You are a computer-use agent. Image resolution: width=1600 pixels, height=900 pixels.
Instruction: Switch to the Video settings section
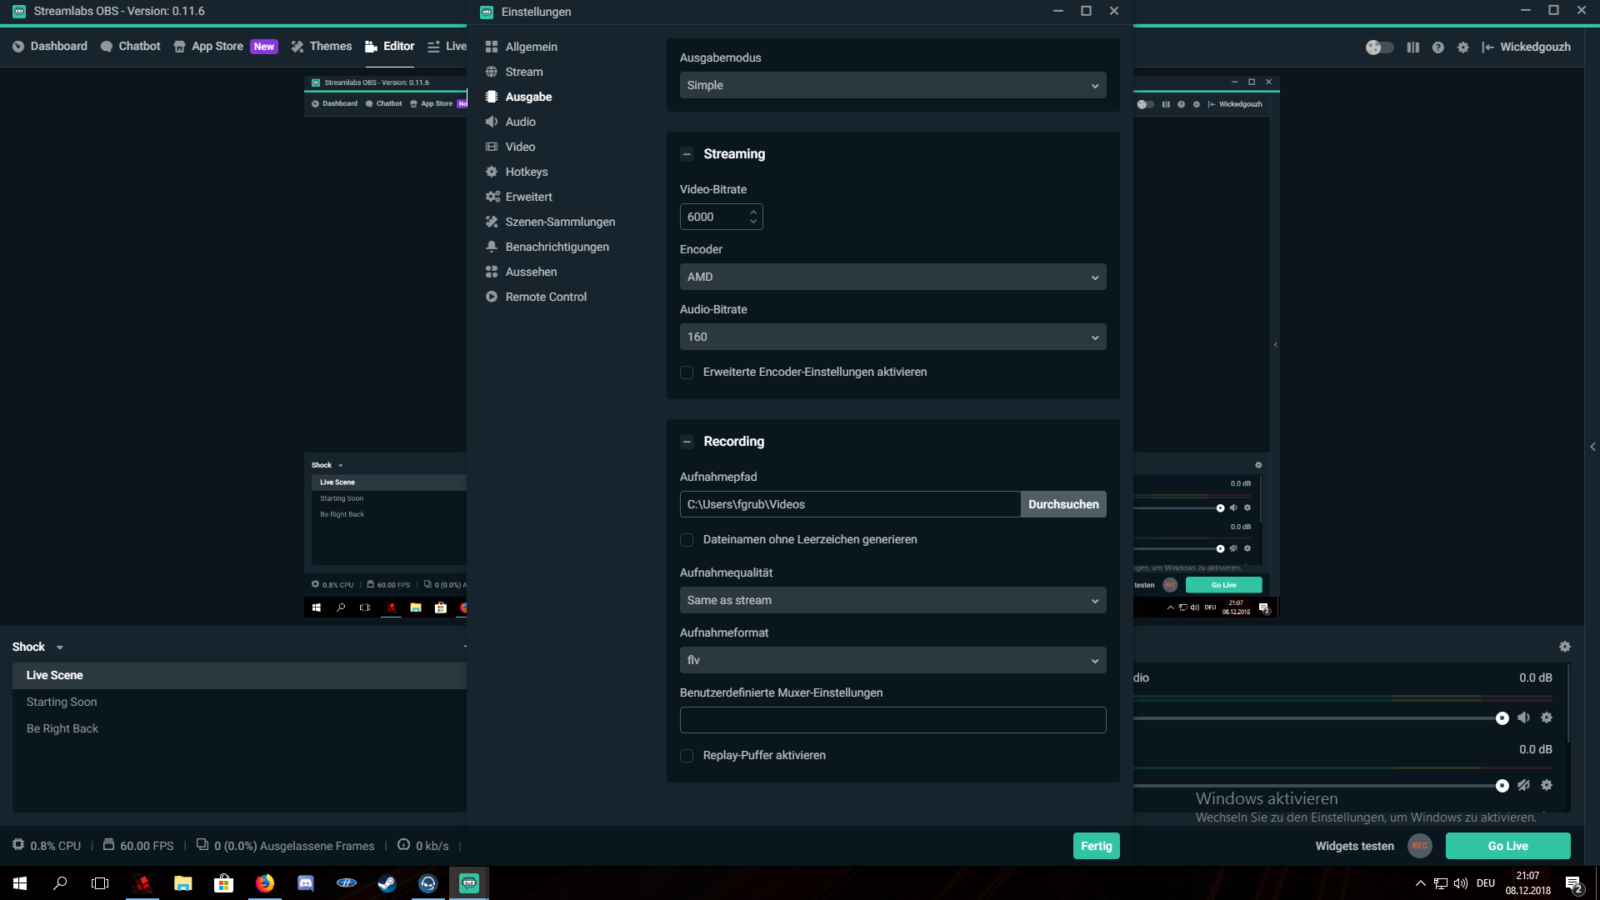point(520,147)
